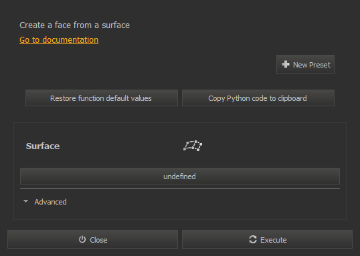The height and width of the screenshot is (256, 360).
Task: Expand the Advanced section arrow
Action: click(25, 201)
